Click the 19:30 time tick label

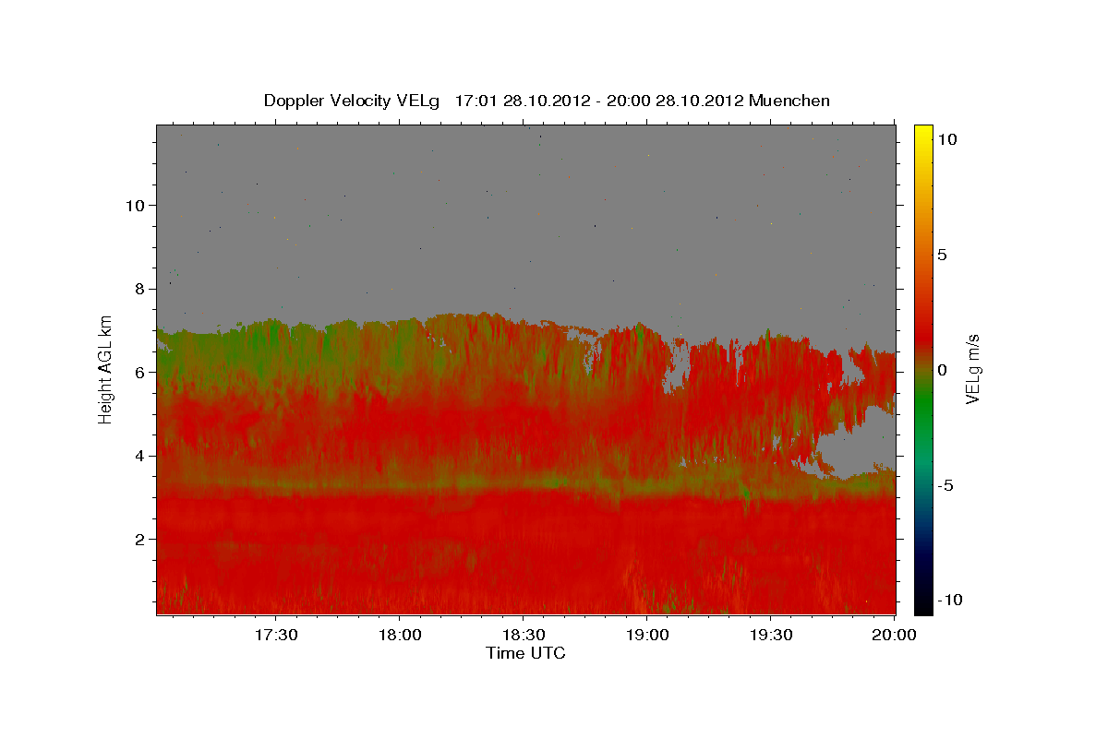tap(771, 635)
